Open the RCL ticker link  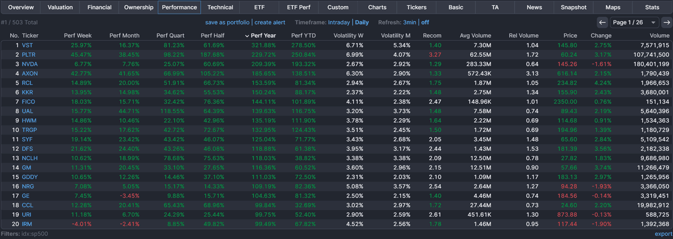point(27,83)
